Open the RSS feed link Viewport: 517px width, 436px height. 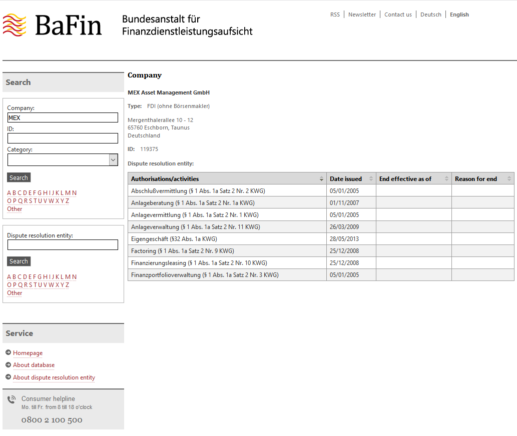pyautogui.click(x=335, y=14)
